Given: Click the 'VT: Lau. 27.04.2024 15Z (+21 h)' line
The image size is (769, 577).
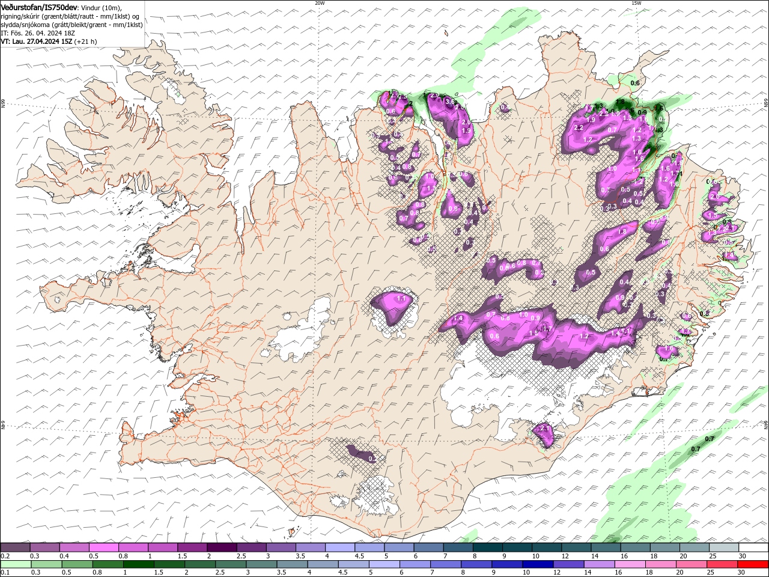Looking at the screenshot, I should click(49, 41).
